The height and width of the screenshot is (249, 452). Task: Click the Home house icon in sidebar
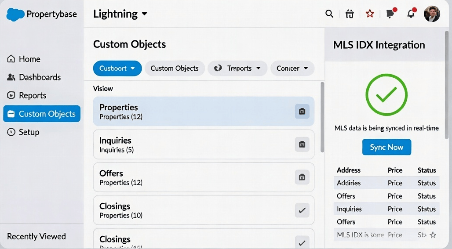(11, 59)
